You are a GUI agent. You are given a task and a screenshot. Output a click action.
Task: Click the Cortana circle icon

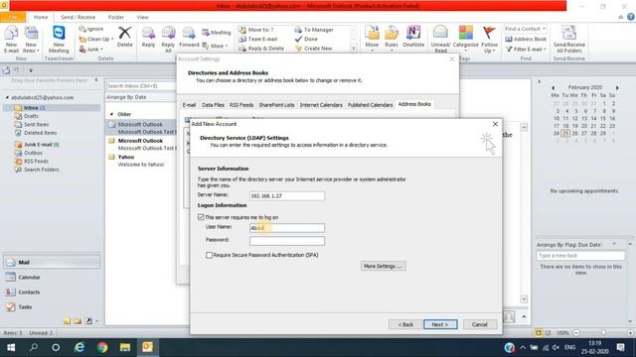pyautogui.click(x=56, y=347)
